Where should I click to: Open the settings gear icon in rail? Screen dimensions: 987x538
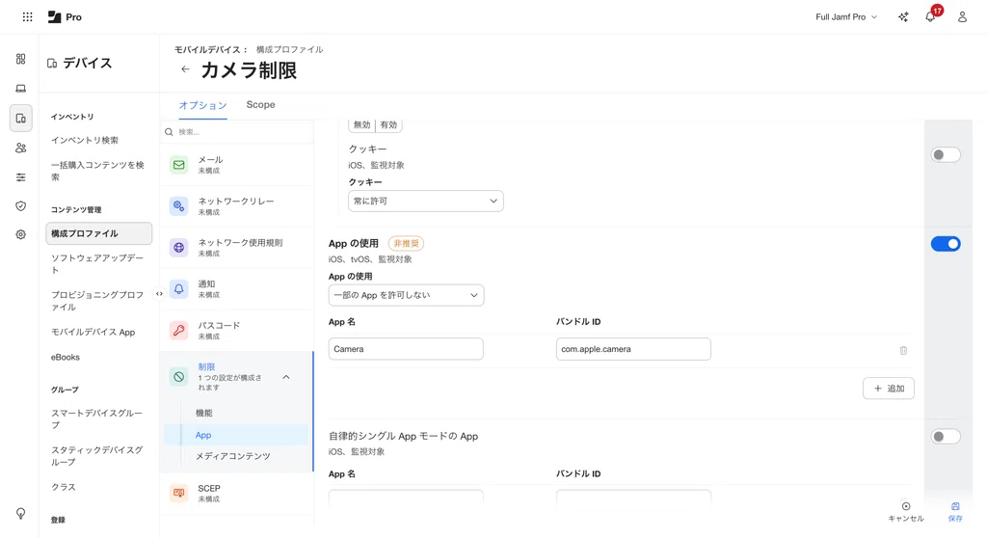[21, 234]
